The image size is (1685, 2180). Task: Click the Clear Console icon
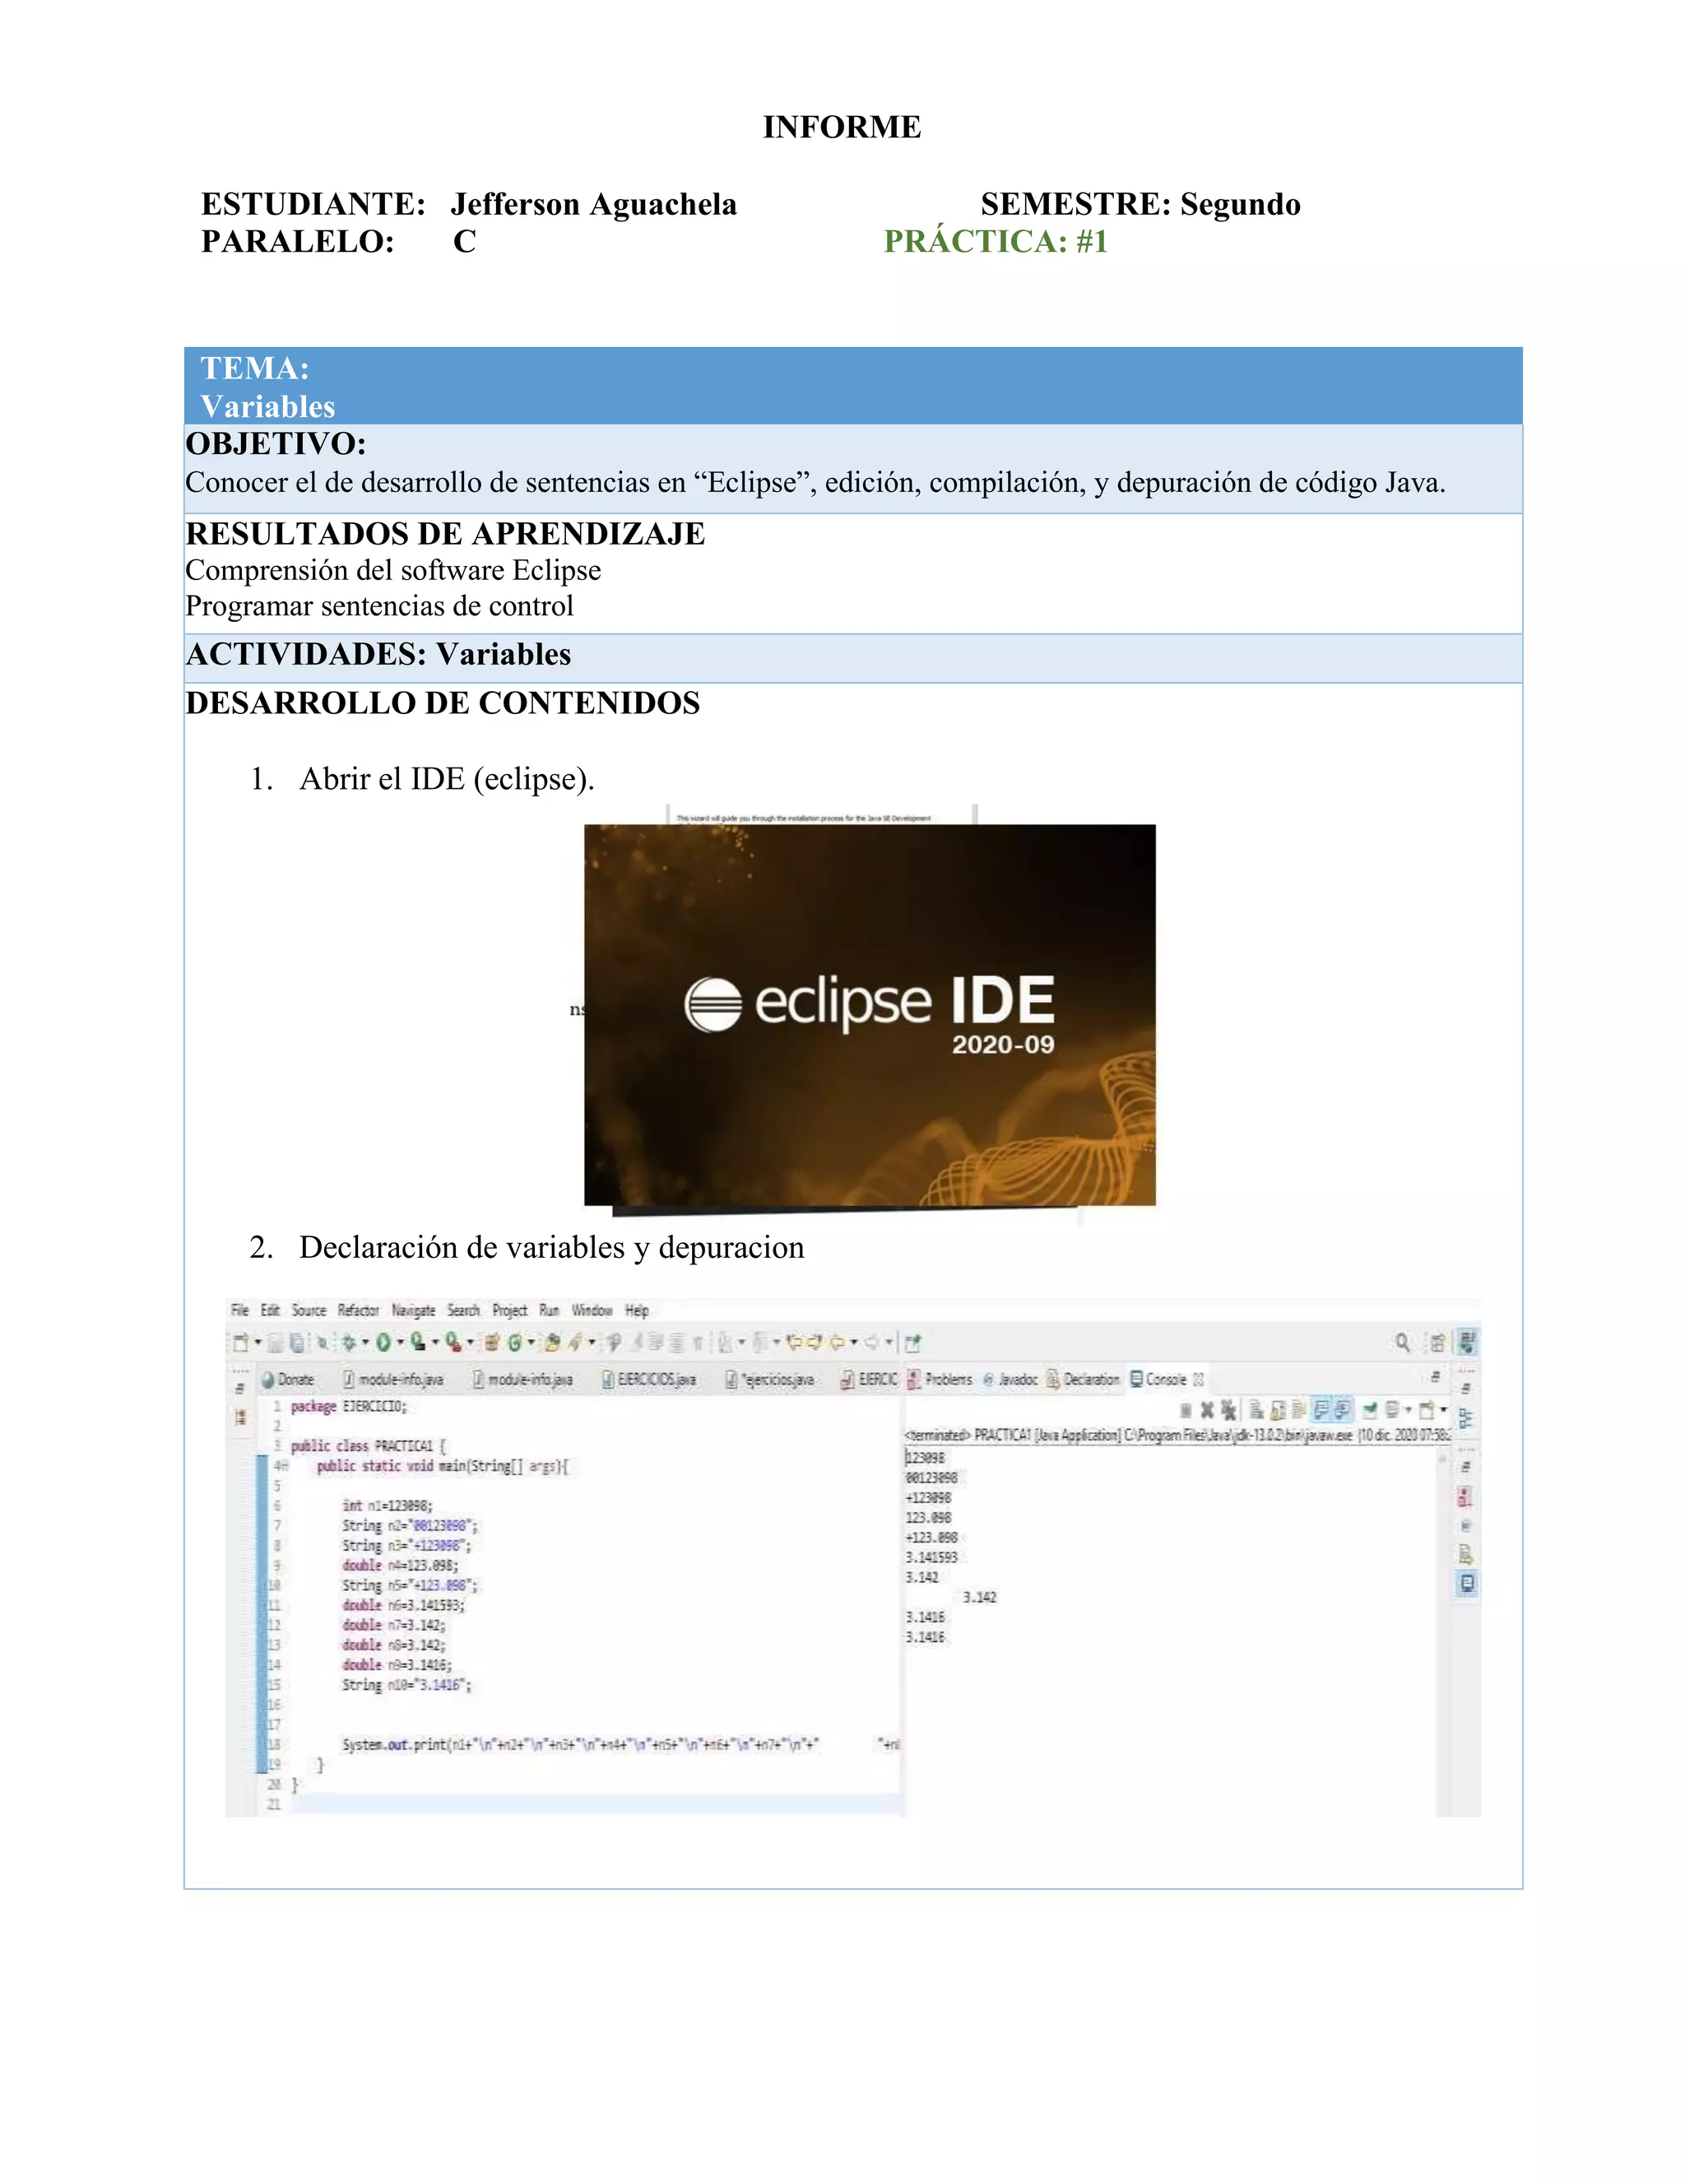[1257, 1410]
